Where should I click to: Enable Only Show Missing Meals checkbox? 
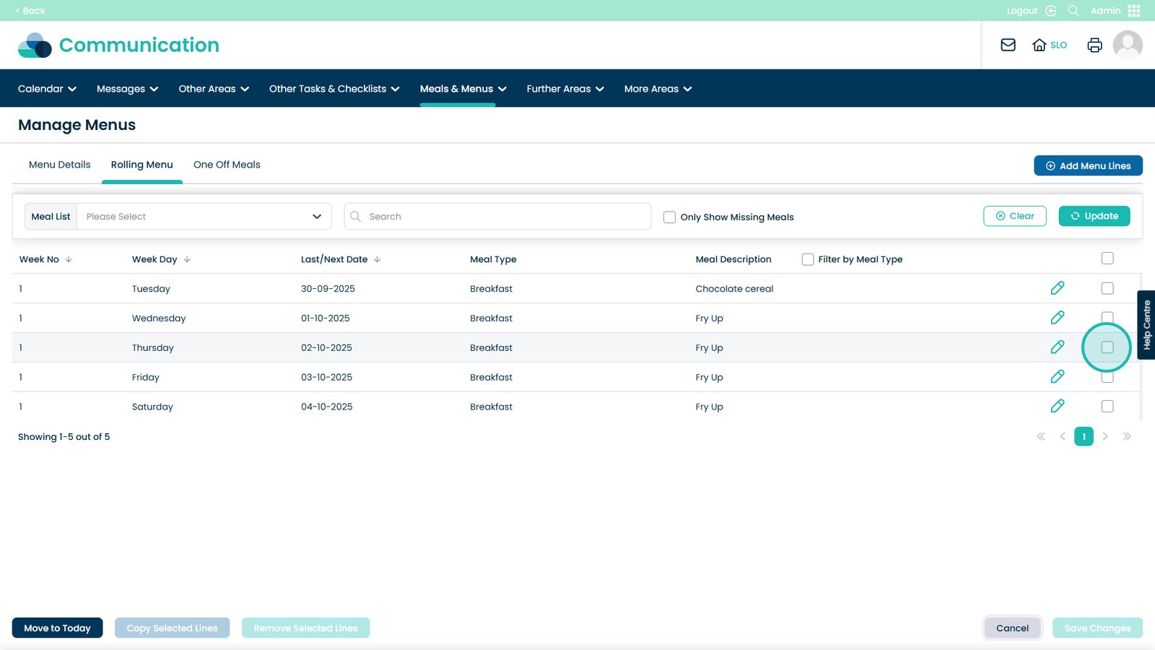coord(669,217)
